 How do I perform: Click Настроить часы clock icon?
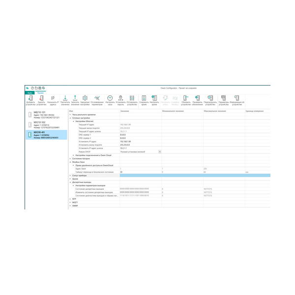click(110, 98)
